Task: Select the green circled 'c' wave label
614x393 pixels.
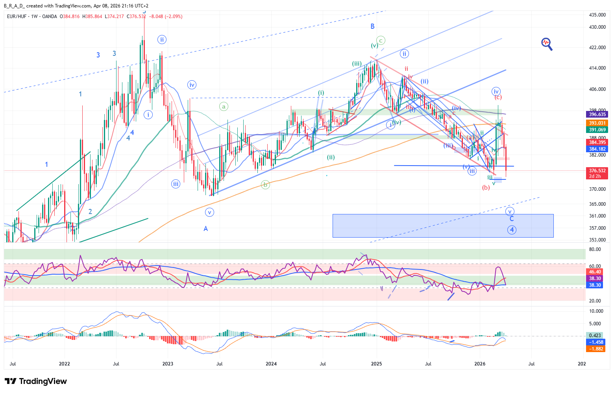Action: tap(380, 40)
